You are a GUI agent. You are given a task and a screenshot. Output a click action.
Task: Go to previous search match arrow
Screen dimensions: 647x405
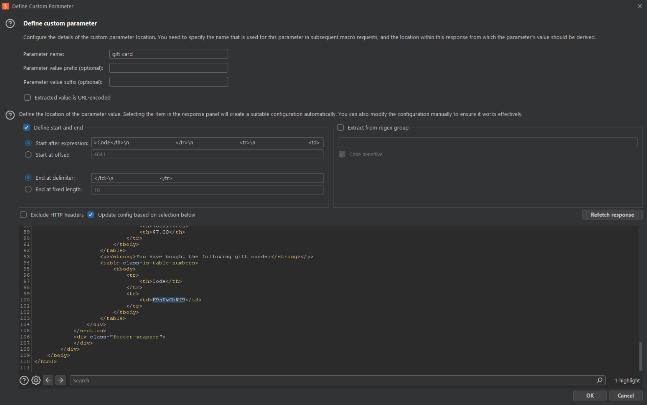[x=48, y=380]
